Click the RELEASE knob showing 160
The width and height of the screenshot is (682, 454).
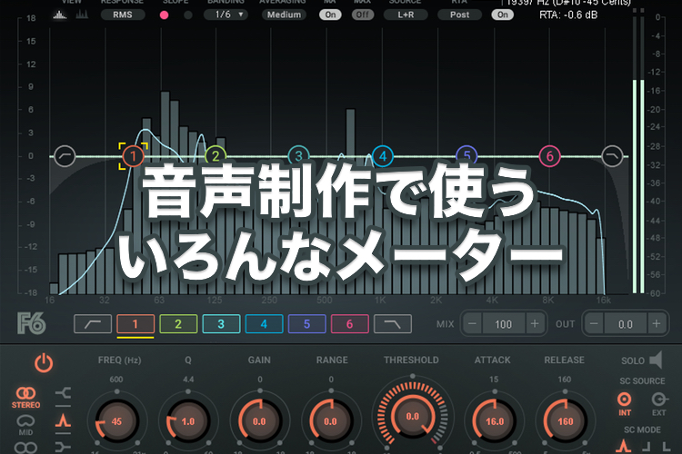coord(565,421)
